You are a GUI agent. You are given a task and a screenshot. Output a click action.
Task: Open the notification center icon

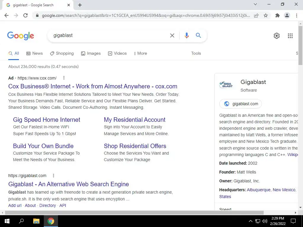pos(293,221)
